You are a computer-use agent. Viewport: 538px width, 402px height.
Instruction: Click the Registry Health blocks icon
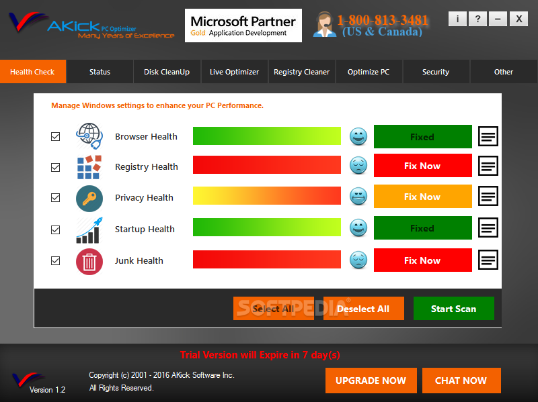coord(89,166)
